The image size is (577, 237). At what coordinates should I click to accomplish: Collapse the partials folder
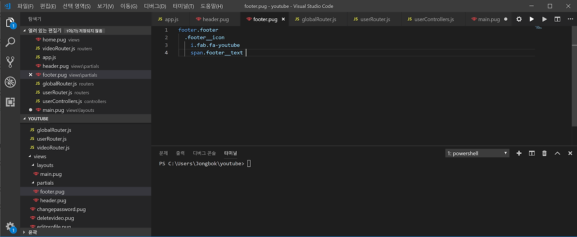point(45,183)
